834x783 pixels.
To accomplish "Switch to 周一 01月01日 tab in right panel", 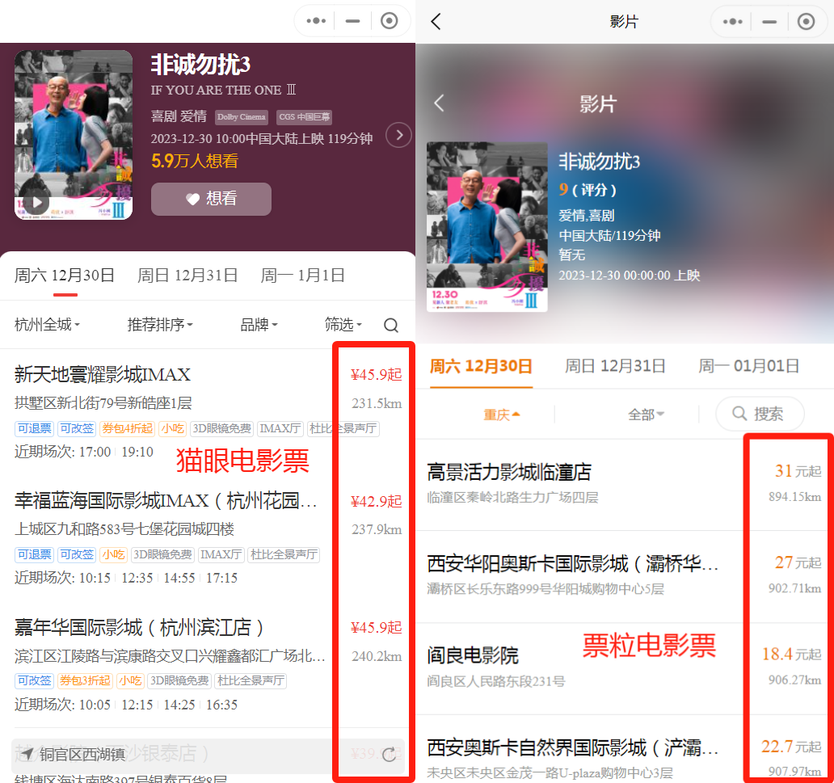I will (749, 366).
